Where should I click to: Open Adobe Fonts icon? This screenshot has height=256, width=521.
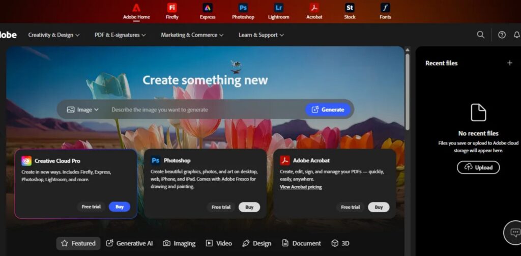coord(385,8)
